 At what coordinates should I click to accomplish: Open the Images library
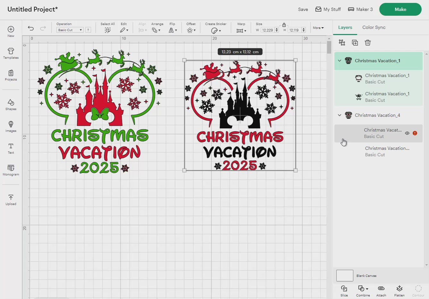click(11, 126)
